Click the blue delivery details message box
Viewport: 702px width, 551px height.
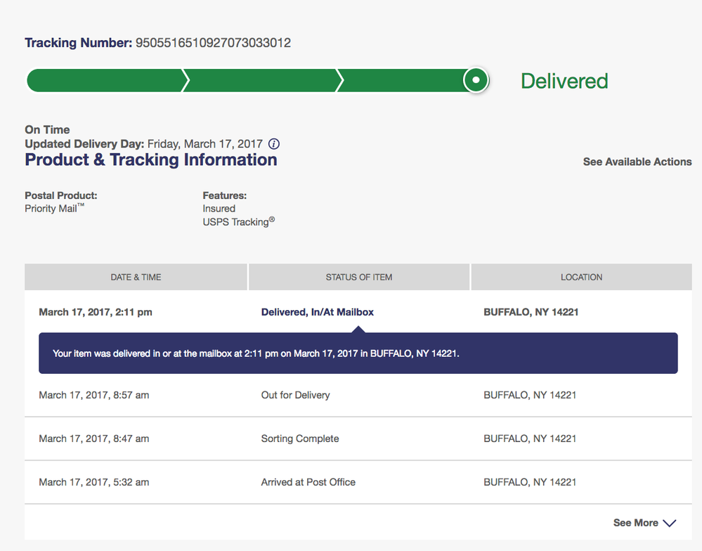[x=358, y=353]
